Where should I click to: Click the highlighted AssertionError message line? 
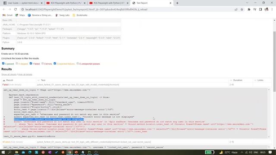49,119
